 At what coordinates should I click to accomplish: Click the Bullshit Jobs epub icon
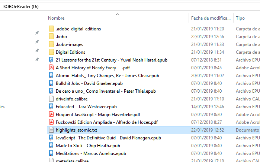(51, 83)
